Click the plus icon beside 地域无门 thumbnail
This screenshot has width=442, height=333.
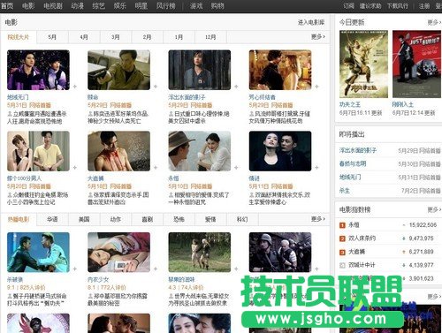coord(75,87)
